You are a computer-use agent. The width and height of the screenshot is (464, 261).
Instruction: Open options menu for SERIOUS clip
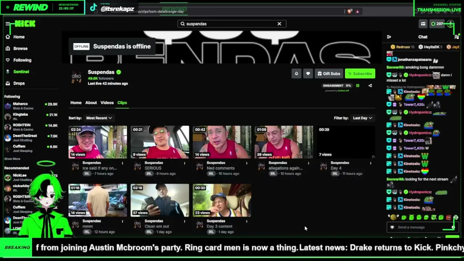185,163
